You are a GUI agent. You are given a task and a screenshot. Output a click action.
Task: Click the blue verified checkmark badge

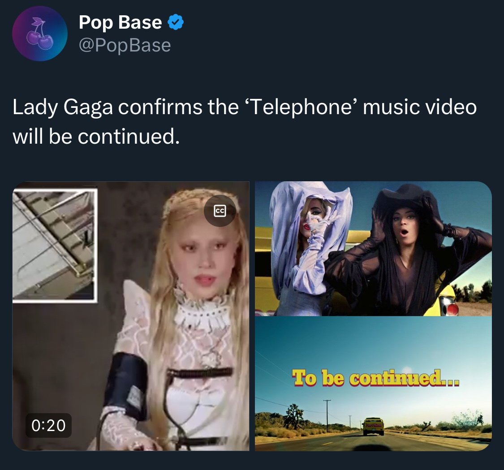click(x=176, y=22)
